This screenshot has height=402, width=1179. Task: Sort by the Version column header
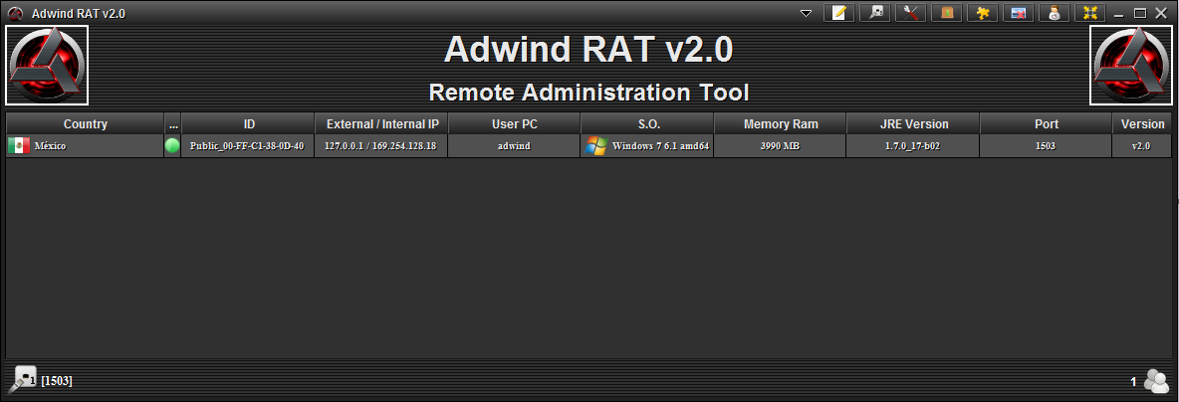(1142, 124)
